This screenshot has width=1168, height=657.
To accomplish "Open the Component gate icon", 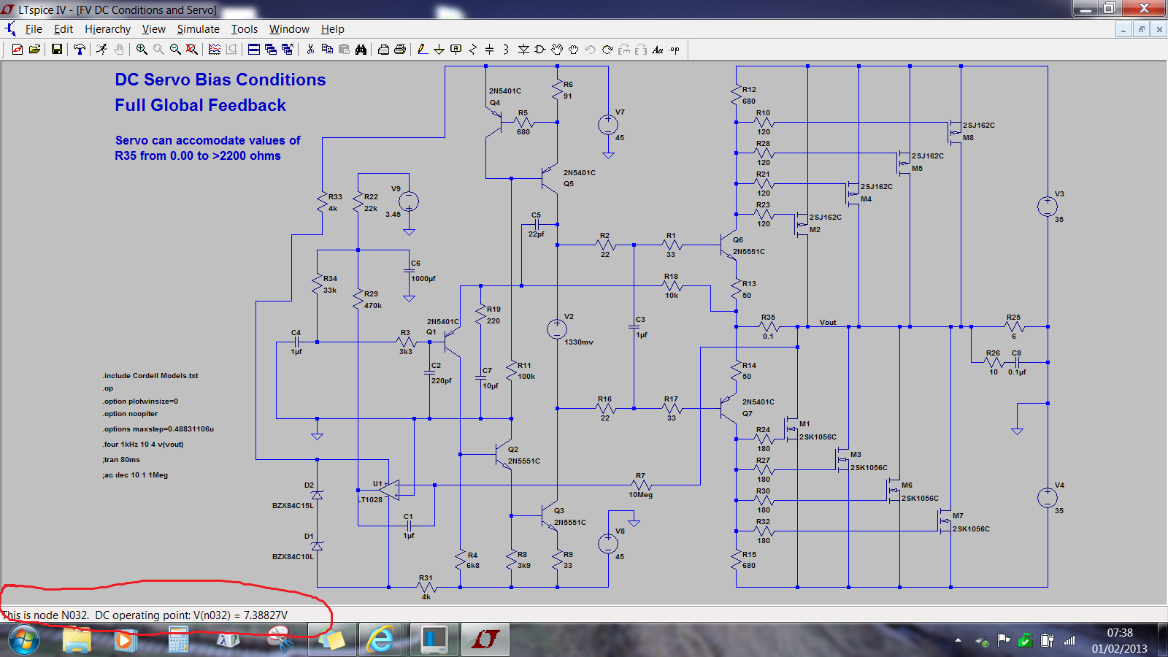I will pyautogui.click(x=540, y=50).
